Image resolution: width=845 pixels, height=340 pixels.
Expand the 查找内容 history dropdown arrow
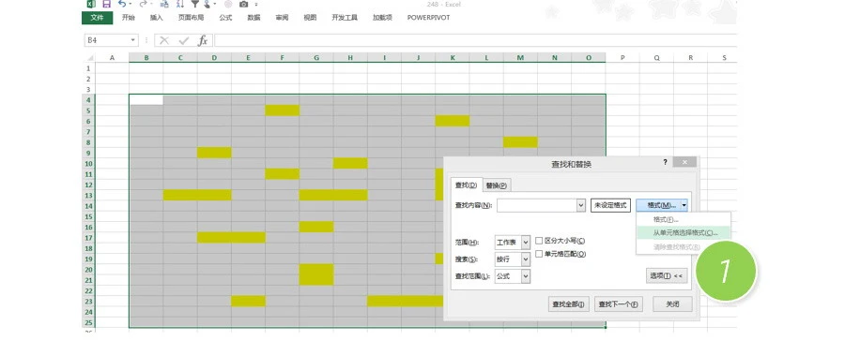click(x=581, y=205)
